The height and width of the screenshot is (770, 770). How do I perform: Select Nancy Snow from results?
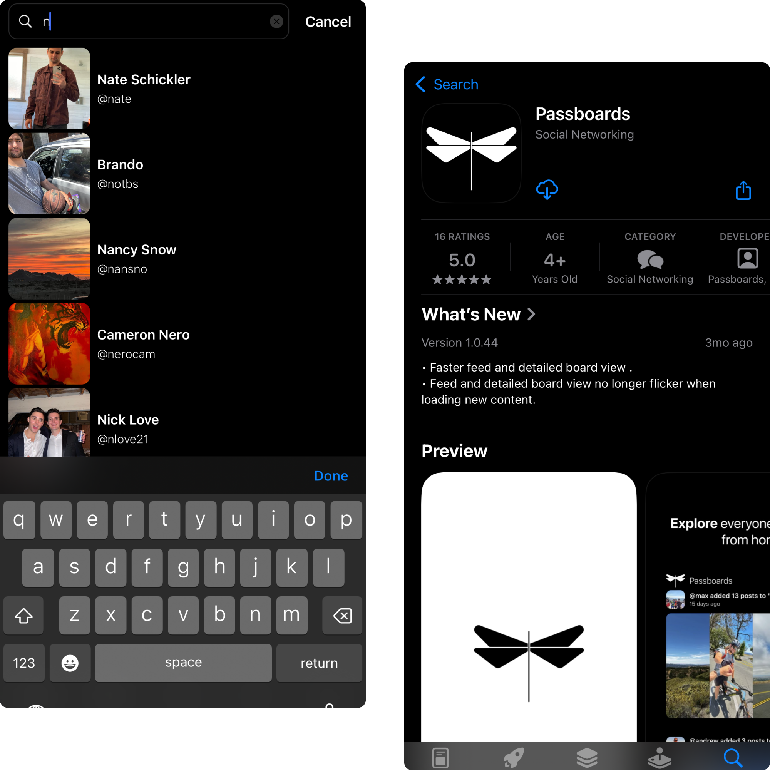[183, 259]
